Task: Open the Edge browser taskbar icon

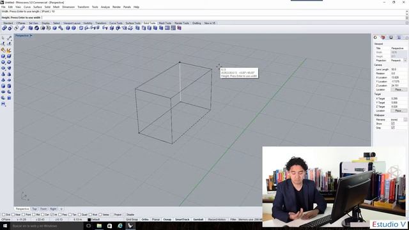Action: (x=120, y=226)
